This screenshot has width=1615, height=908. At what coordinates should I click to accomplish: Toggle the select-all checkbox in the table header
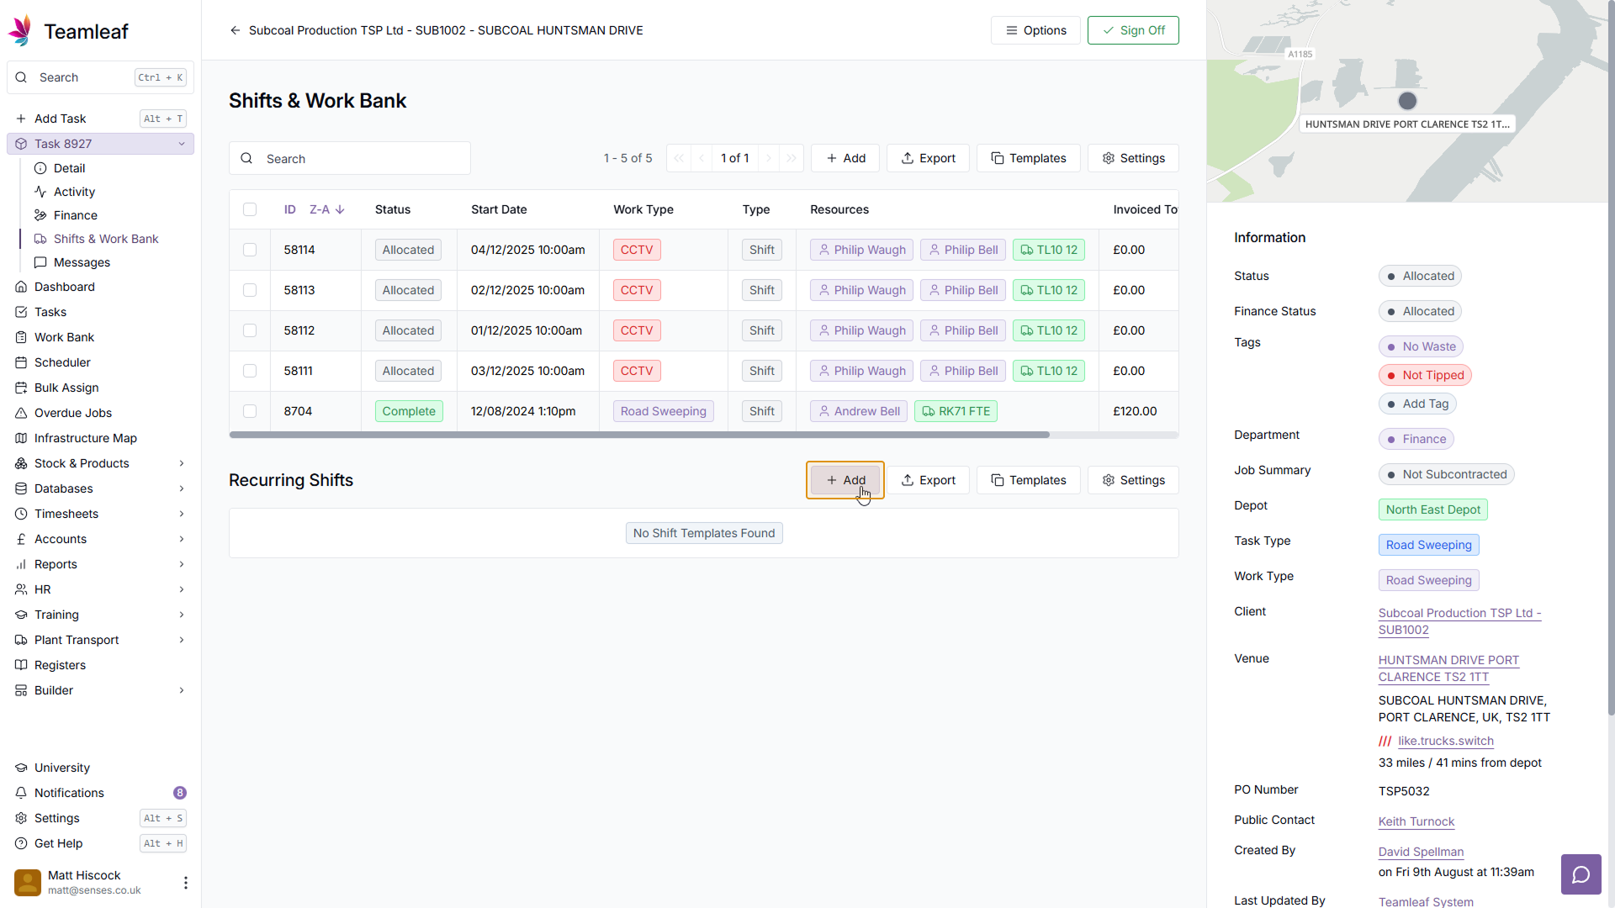click(250, 209)
